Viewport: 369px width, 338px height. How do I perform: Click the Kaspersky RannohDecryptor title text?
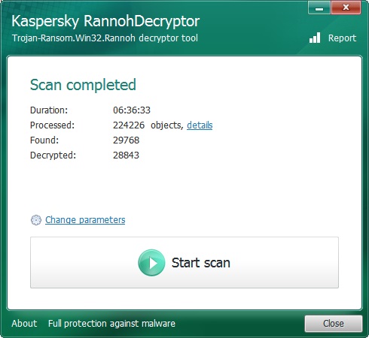coord(105,21)
